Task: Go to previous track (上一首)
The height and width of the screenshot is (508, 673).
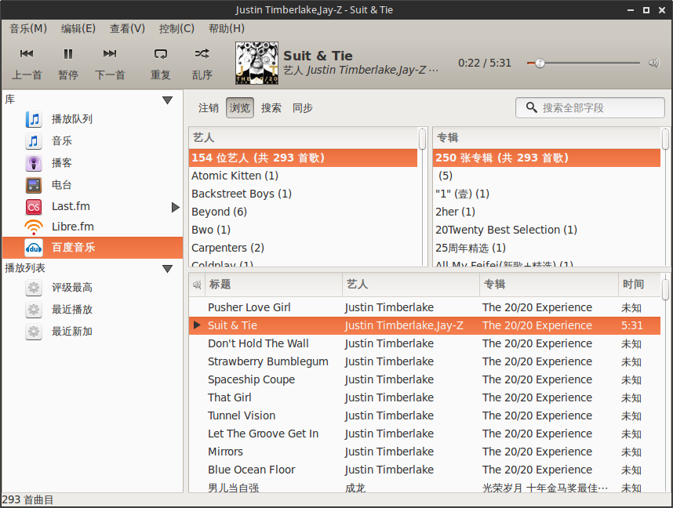Action: click(27, 63)
